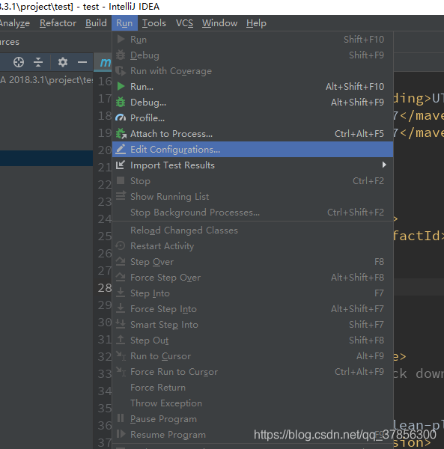
Task: Click Stop Background Processes... entry
Action: (x=252, y=213)
